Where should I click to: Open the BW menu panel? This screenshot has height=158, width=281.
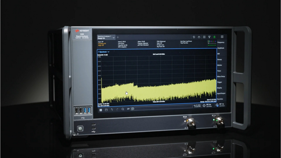218,54
